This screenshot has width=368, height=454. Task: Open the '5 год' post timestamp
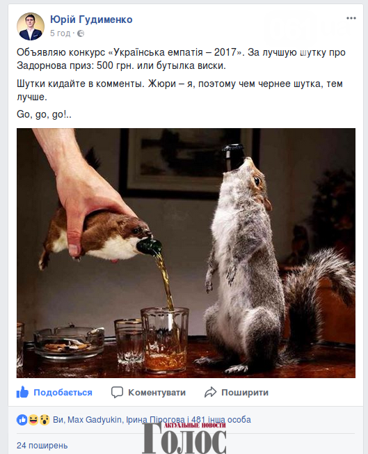point(61,33)
